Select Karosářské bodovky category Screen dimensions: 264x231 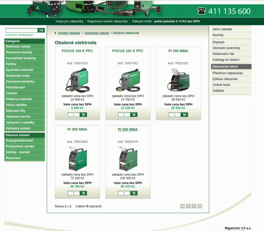click(x=25, y=58)
